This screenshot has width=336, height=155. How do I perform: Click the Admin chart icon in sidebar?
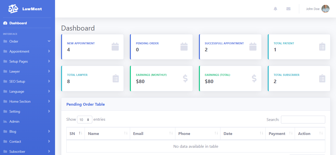(5, 121)
